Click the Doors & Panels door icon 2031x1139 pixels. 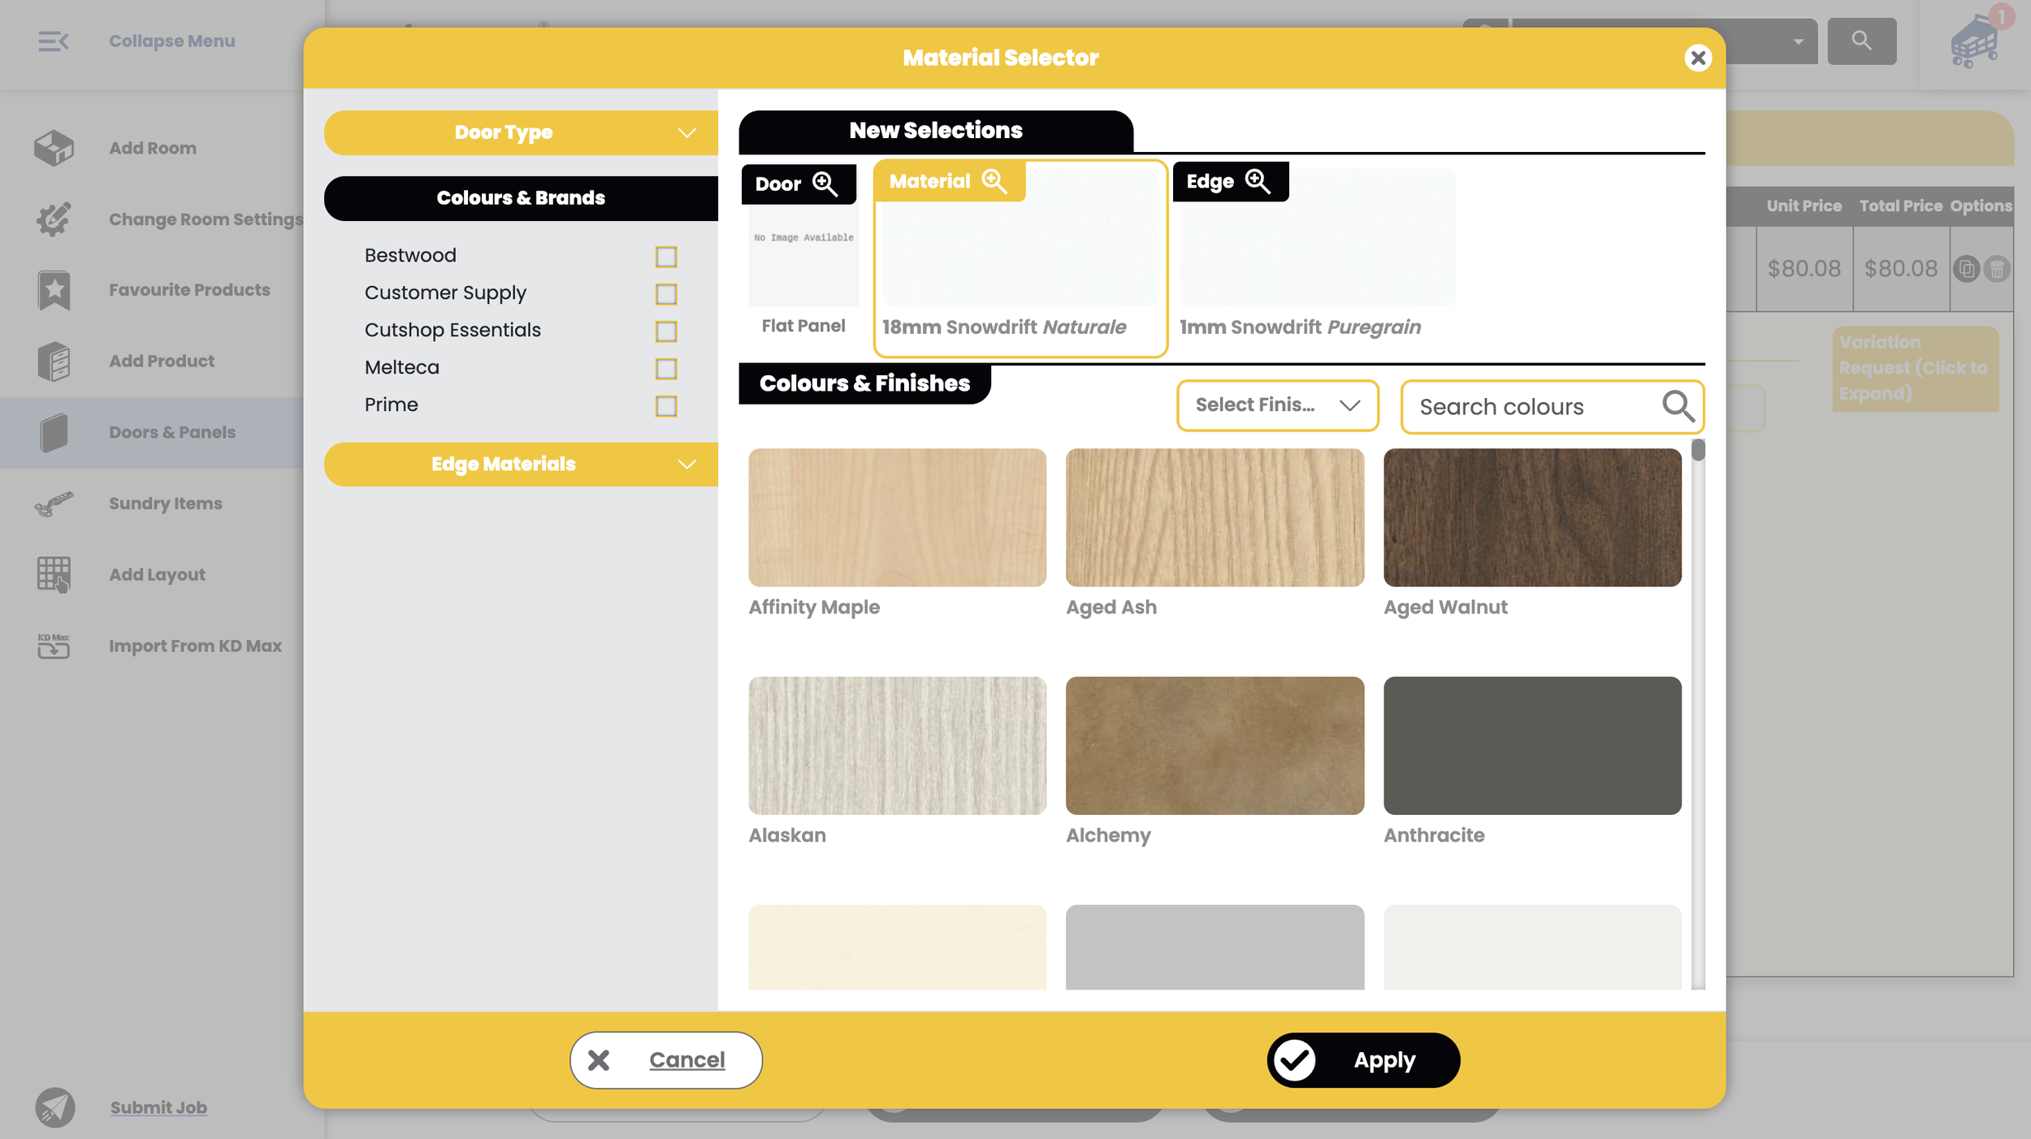(x=54, y=432)
